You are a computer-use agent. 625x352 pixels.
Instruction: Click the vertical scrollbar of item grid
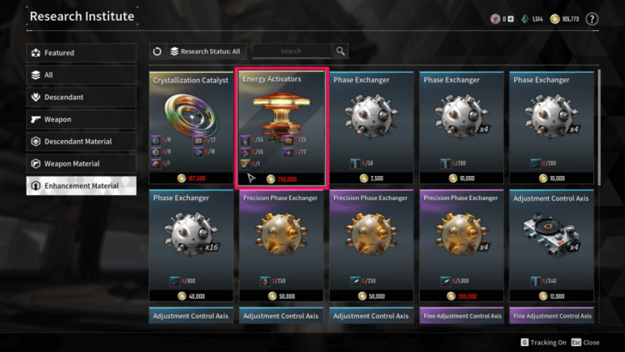click(598, 128)
